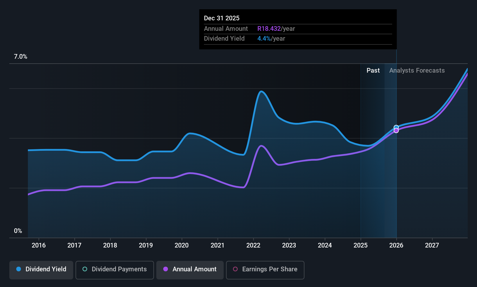Click the 2016 x-axis year label

click(x=39, y=245)
